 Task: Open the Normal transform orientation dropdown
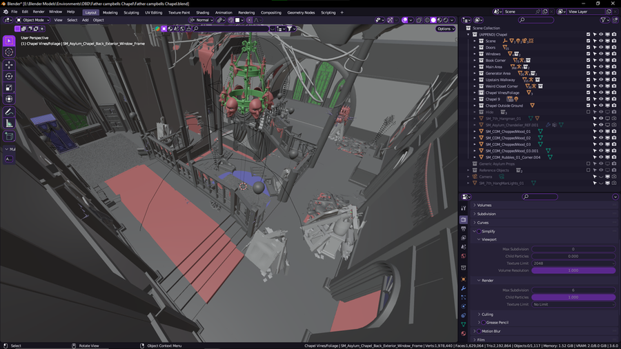[x=201, y=20]
